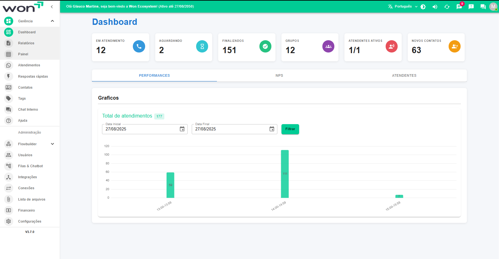Click the Ajuda question mark icon
The width and height of the screenshot is (499, 259).
coord(9,120)
